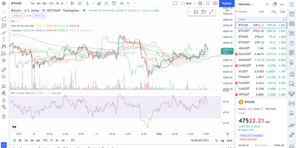Viewport: 296px width, 148px height.
Task: Expand the Watchlist name dropdown
Action: [x=246, y=4]
